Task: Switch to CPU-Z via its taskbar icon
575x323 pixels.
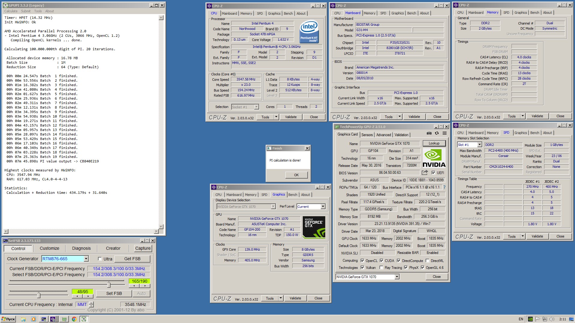Action: (x=53, y=319)
